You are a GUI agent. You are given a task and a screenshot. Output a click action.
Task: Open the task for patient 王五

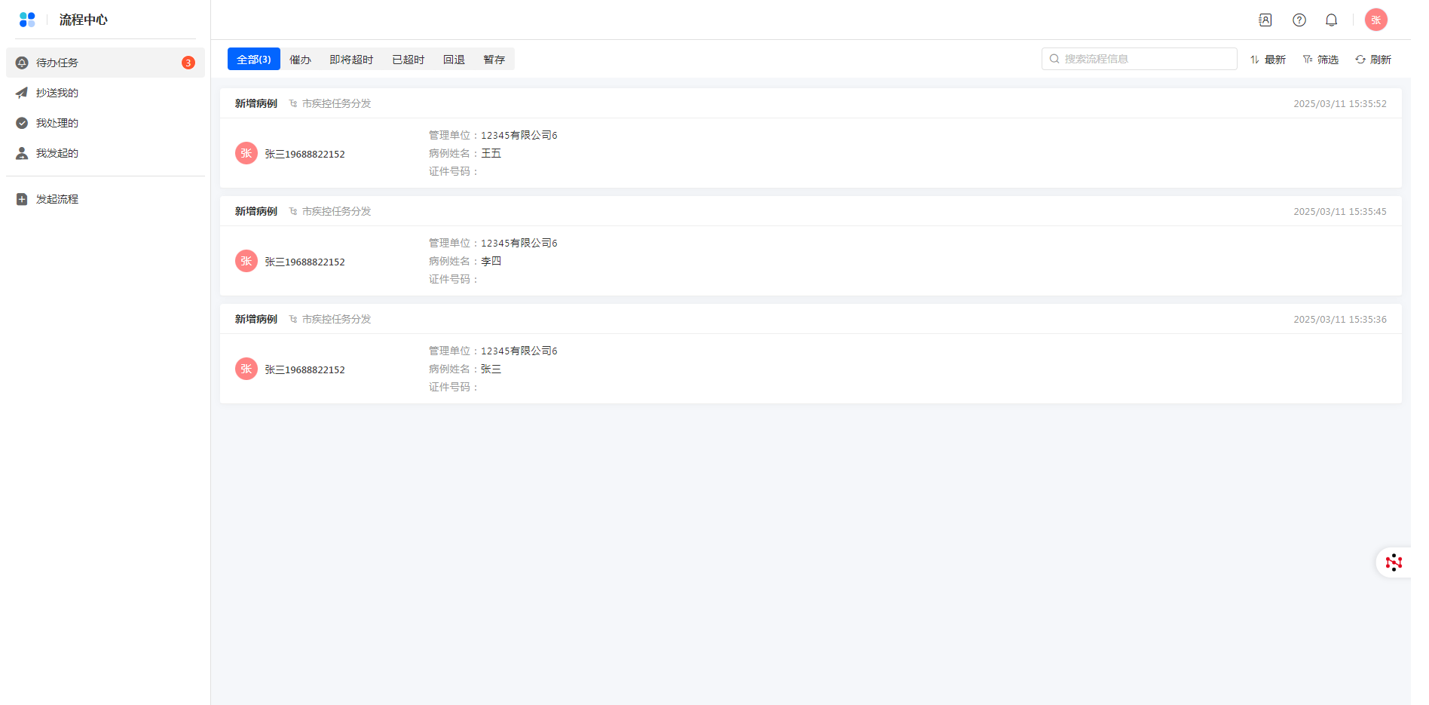point(810,153)
